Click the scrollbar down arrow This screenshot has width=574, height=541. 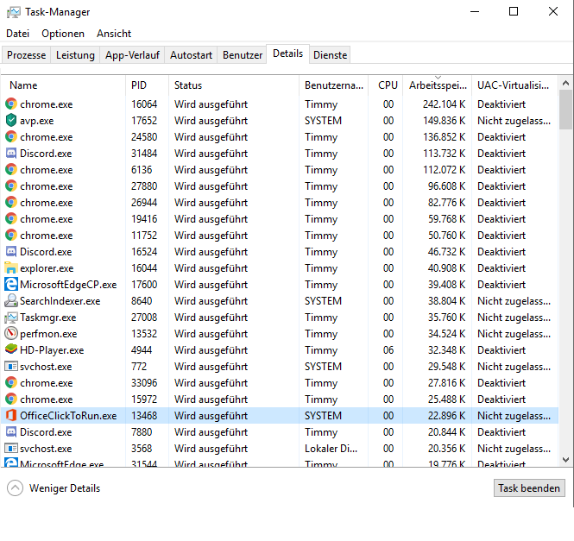[x=565, y=460]
